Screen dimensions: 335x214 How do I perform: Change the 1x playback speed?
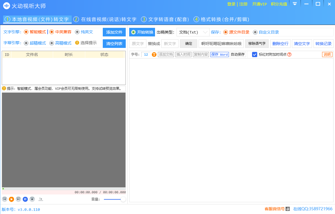[40, 199]
